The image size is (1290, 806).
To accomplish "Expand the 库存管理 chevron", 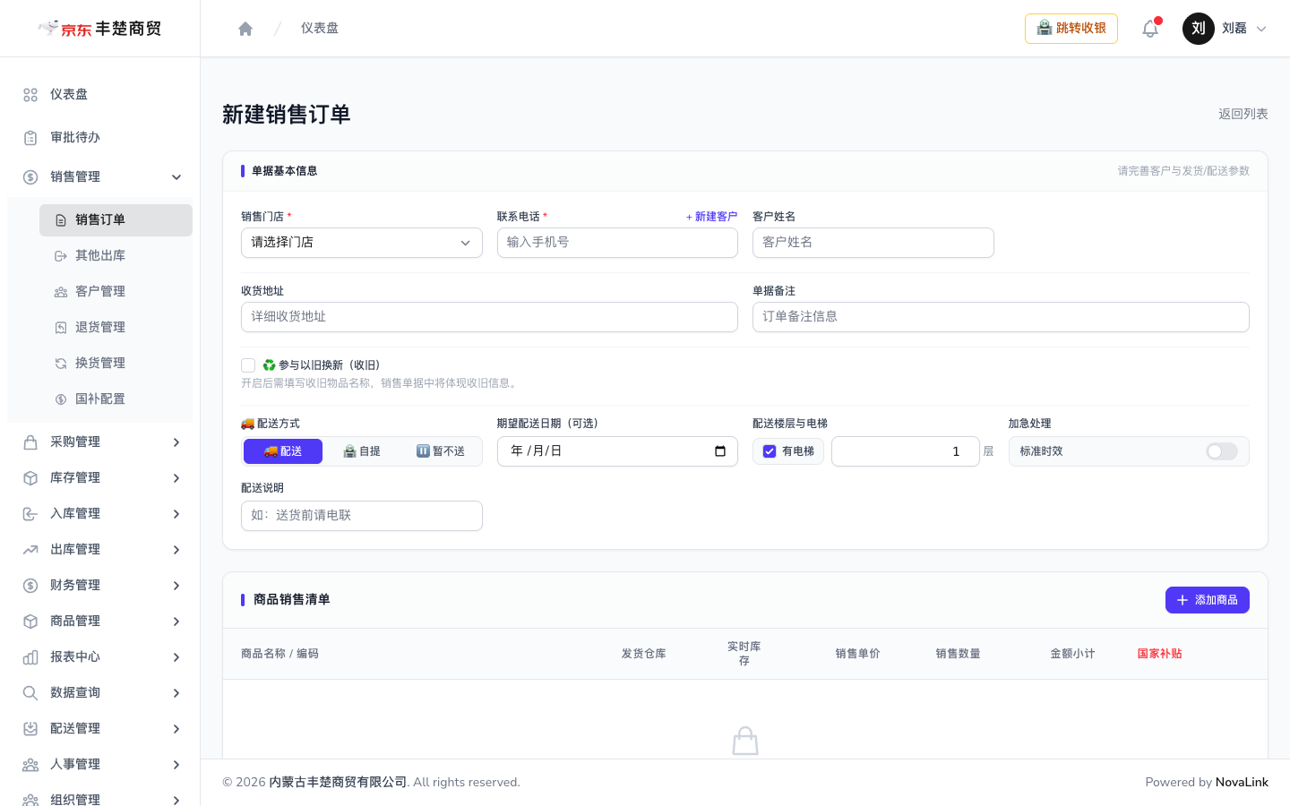I will (176, 478).
